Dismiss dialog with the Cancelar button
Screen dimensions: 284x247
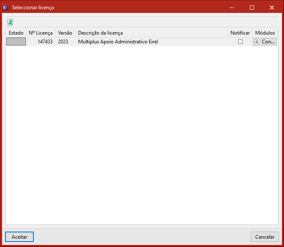(265, 237)
